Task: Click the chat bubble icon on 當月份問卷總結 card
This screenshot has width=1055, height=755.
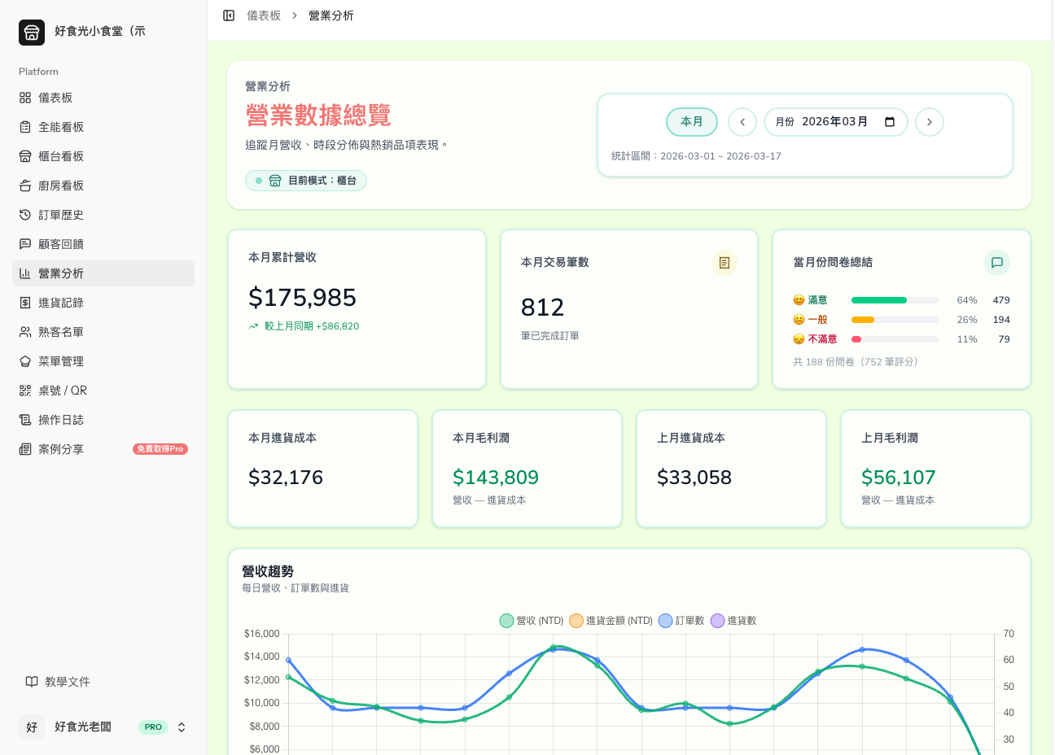Action: coord(997,263)
